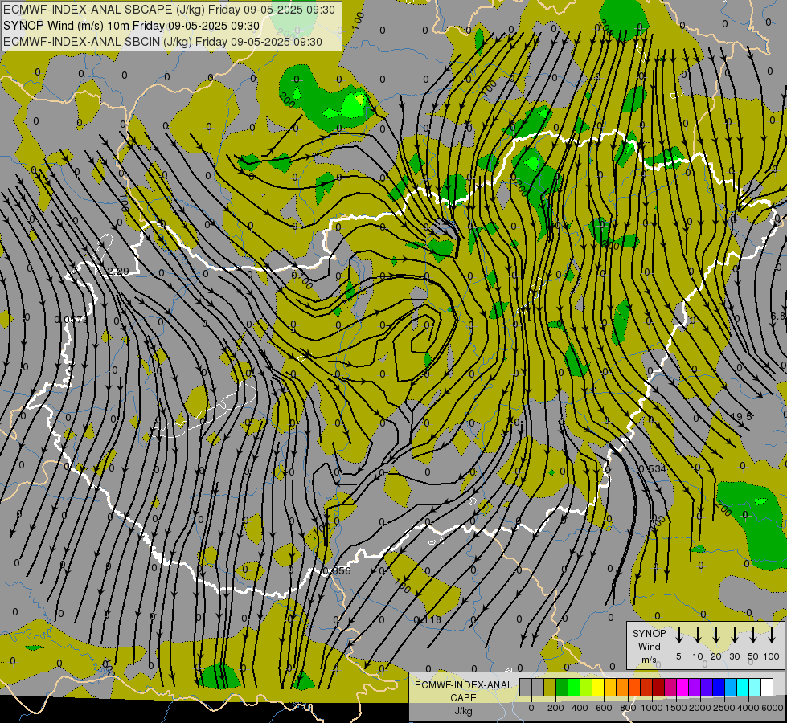Pick the yellow CAPE legend swatch
The width and height of the screenshot is (787, 723).
tap(598, 687)
